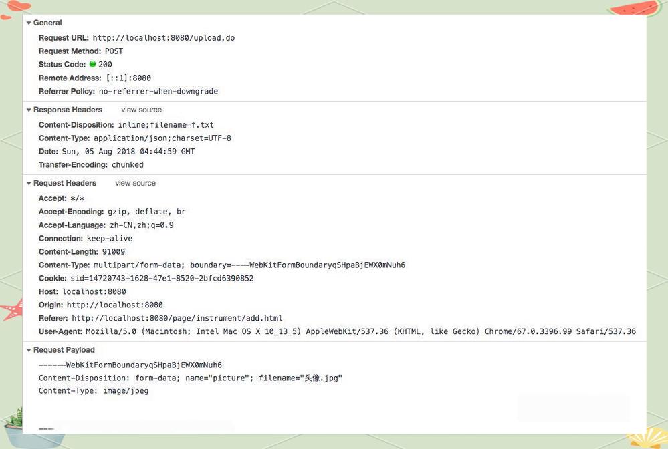Select the User-Agent Mozilla/5.0 string
This screenshot has width=668, height=449.
click(x=360, y=331)
